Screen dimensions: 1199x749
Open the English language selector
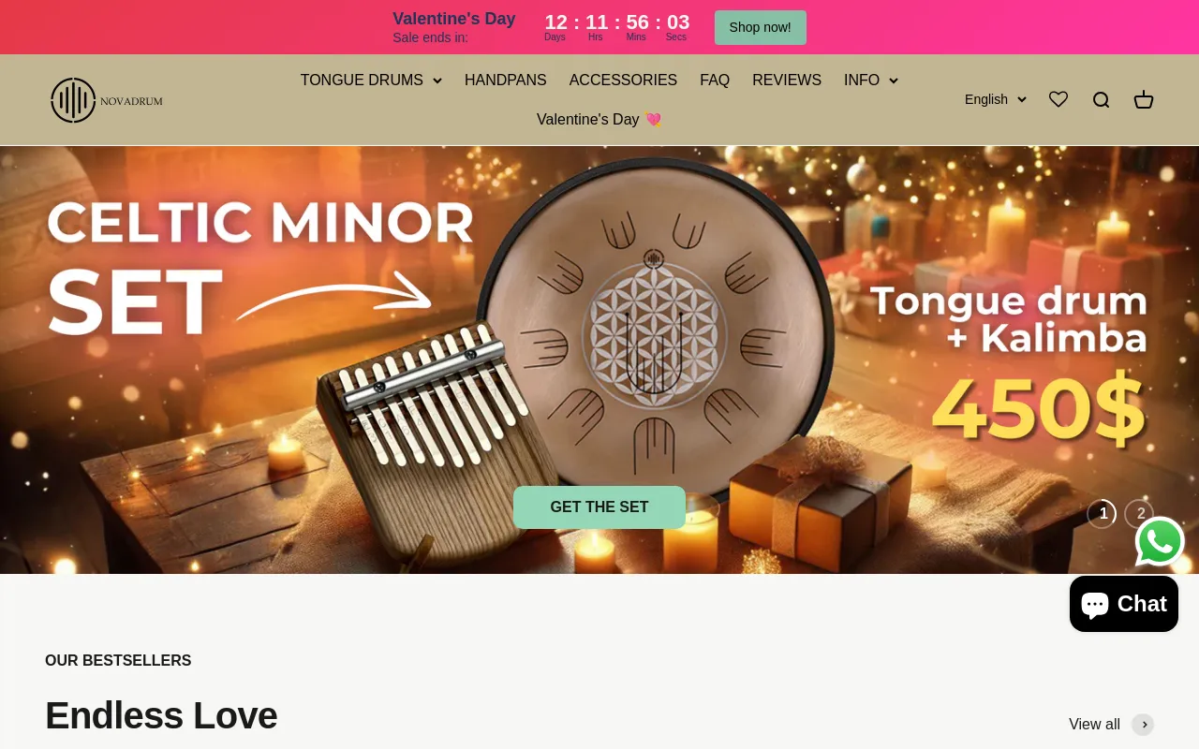click(x=996, y=99)
